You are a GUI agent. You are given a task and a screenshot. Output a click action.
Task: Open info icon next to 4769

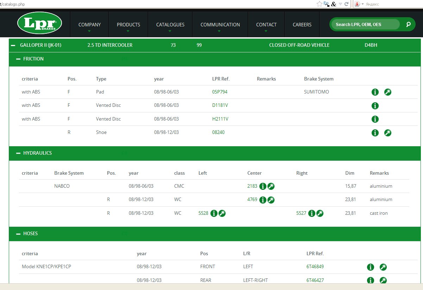click(x=263, y=200)
